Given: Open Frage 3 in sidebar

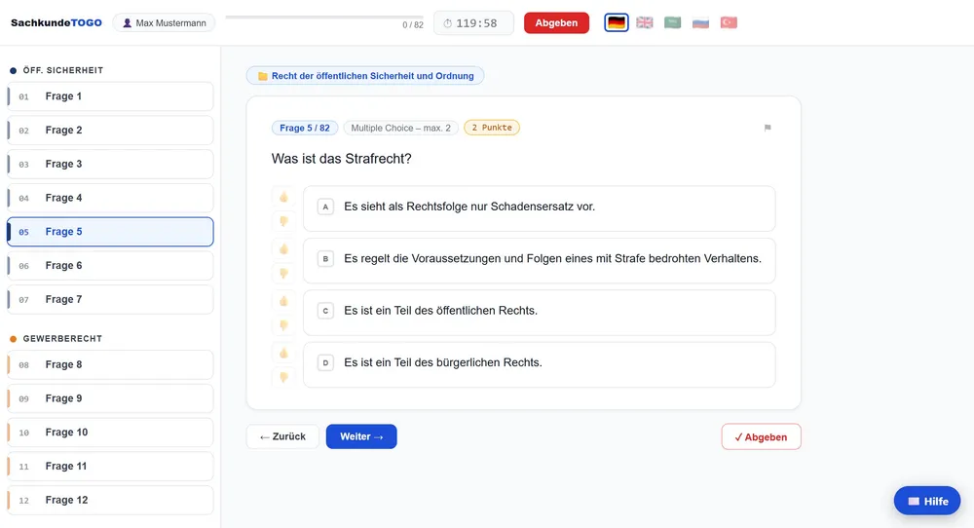Looking at the screenshot, I should [111, 164].
